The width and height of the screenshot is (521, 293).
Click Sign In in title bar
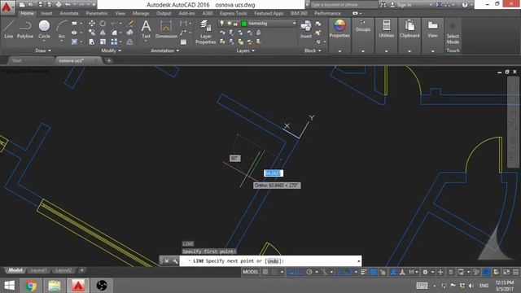tap(401, 5)
